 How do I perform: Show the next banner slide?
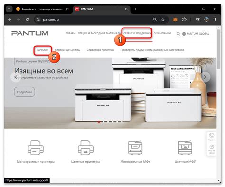click(205, 77)
